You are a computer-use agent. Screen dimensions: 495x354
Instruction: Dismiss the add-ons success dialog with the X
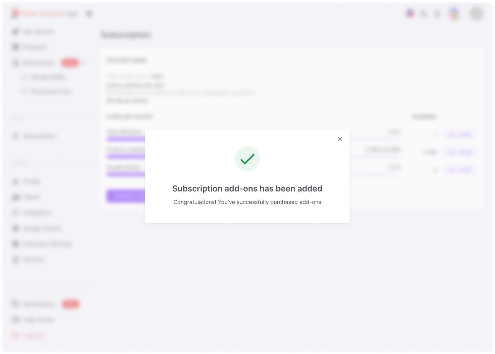pyautogui.click(x=340, y=139)
